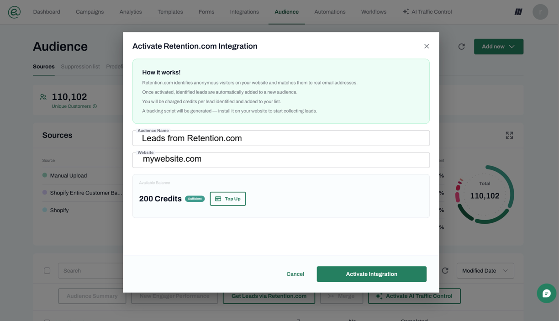Screen dimensions: 559x321
Task: Click the Engage logo icon in header
Action: click(x=14, y=12)
